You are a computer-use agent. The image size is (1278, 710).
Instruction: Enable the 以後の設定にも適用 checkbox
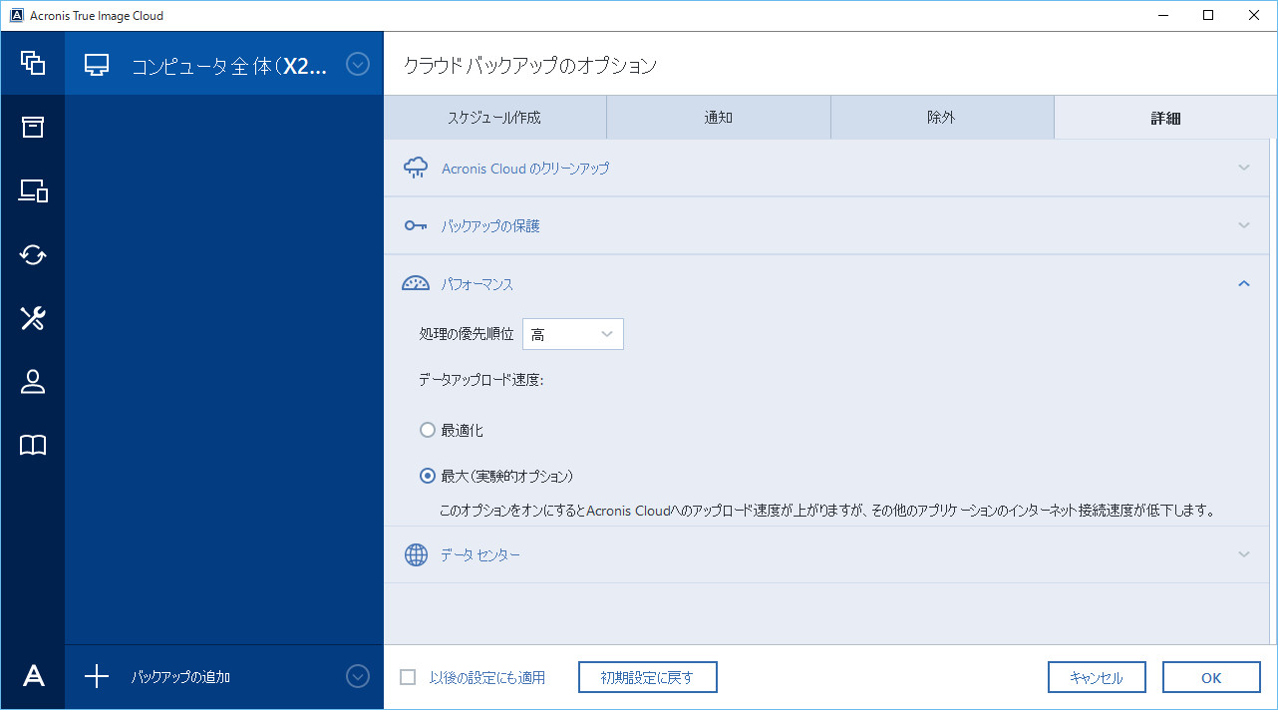coord(407,676)
